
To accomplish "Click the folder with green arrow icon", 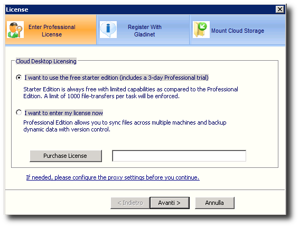I will coord(201,30).
